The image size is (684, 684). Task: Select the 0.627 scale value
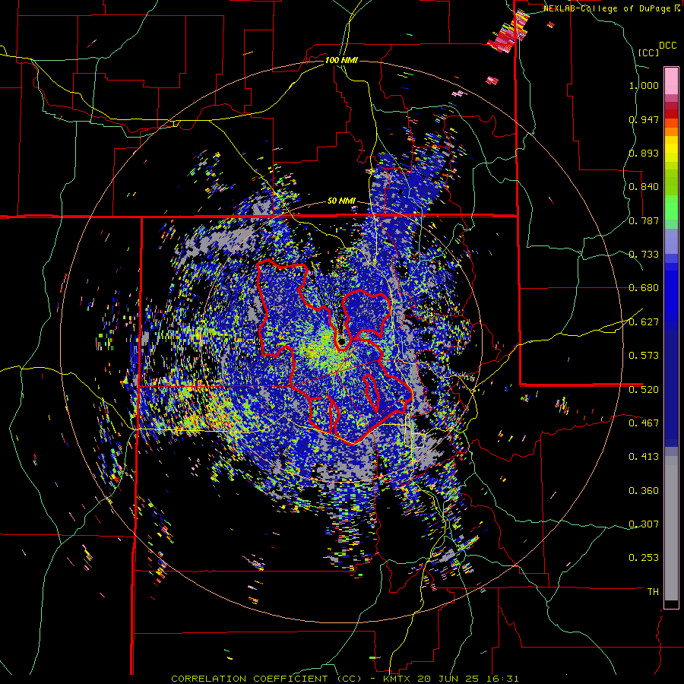pos(644,322)
